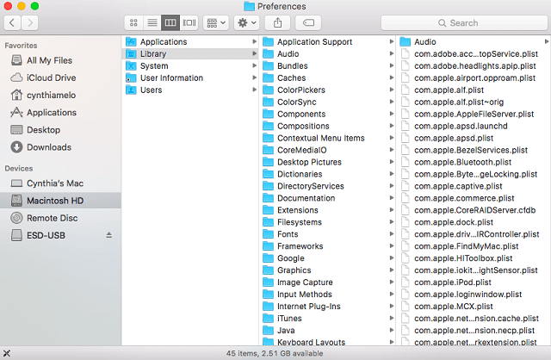Select Remote Disc under Devices
This screenshot has height=360, width=551.
coord(52,218)
